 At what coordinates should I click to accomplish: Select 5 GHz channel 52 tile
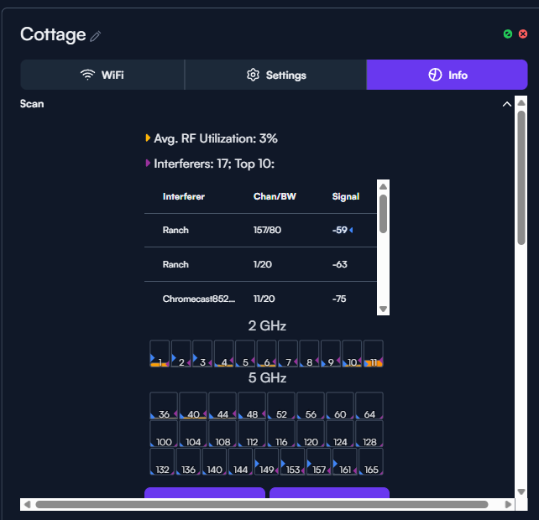[x=281, y=405]
